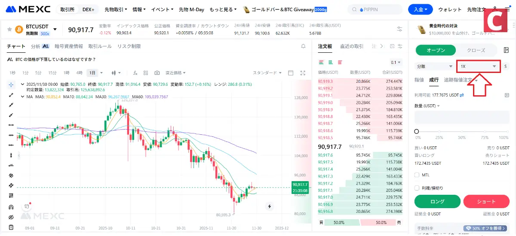
Task: Click the transfer arrows next to 177.7675 USDT
Action: (x=462, y=95)
